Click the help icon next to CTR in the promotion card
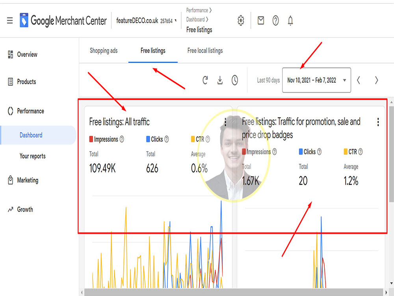Image resolution: width=394 pixels, height=296 pixels. click(361, 152)
